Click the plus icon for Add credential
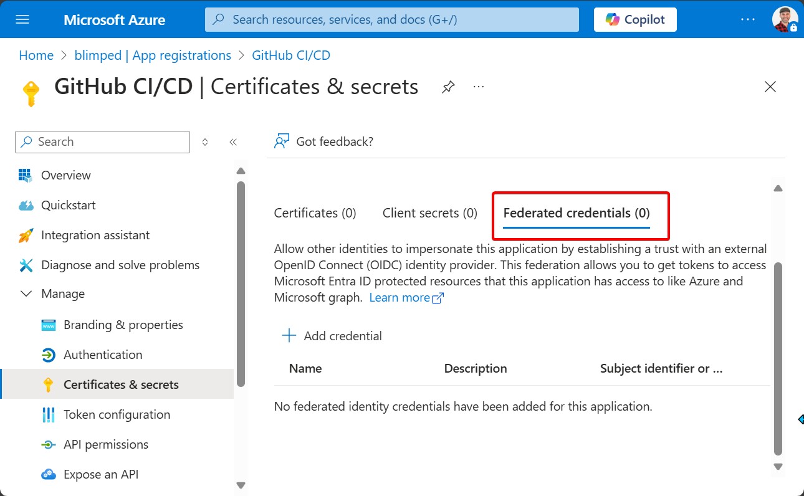The width and height of the screenshot is (804, 496). click(x=289, y=336)
